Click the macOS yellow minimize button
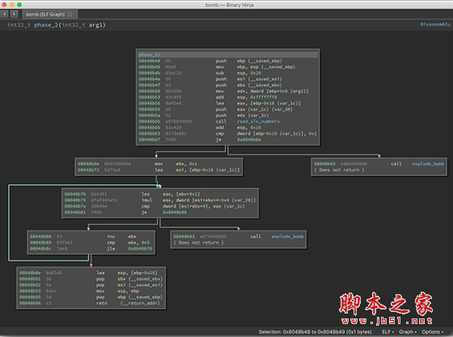 point(12,5)
